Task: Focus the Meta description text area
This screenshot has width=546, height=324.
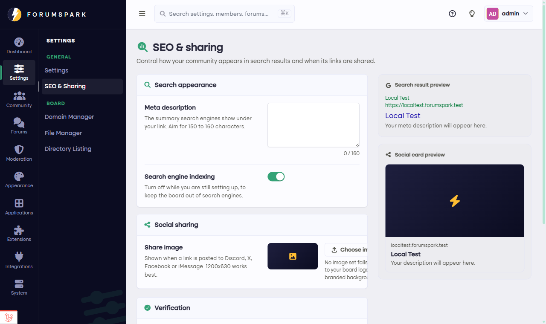Action: [314, 125]
